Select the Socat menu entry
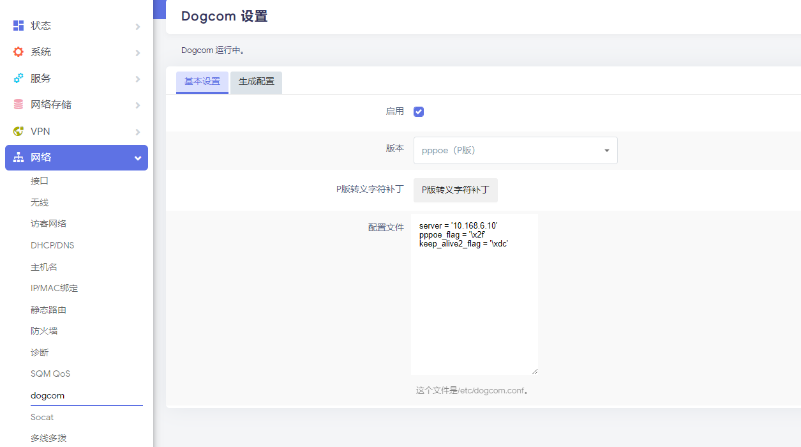The height and width of the screenshot is (447, 801). (x=42, y=417)
